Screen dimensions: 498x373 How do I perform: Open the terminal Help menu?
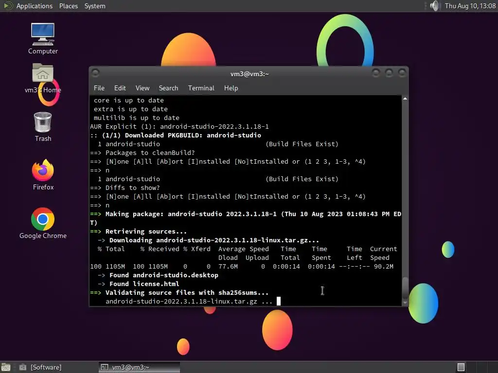coord(231,88)
